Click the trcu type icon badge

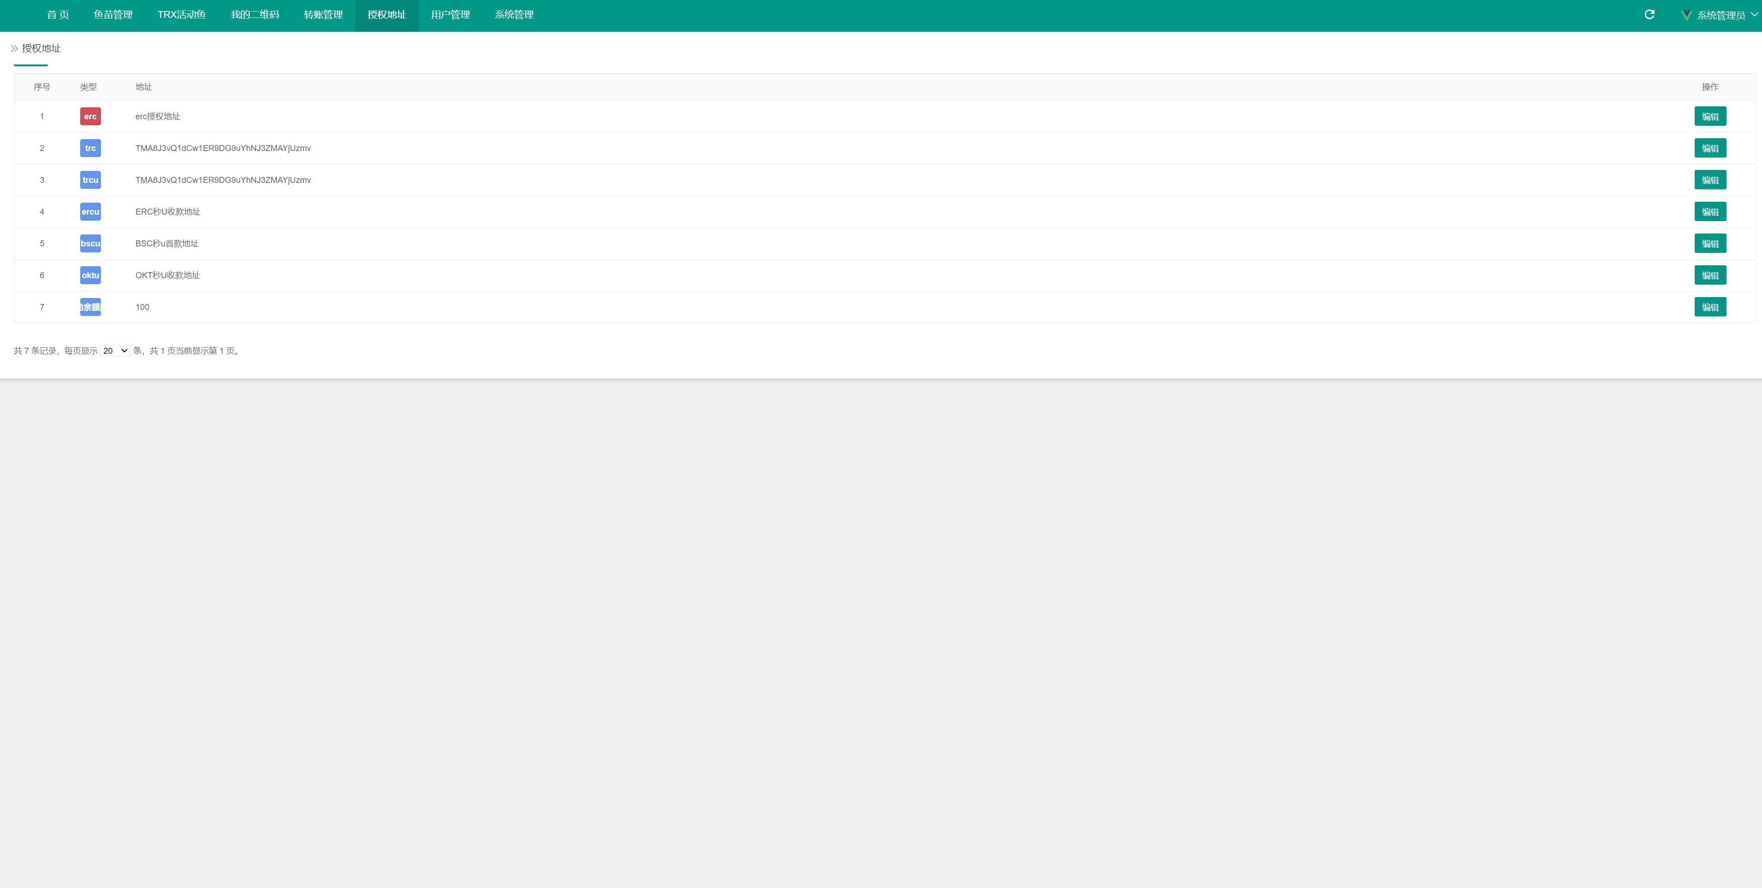89,179
